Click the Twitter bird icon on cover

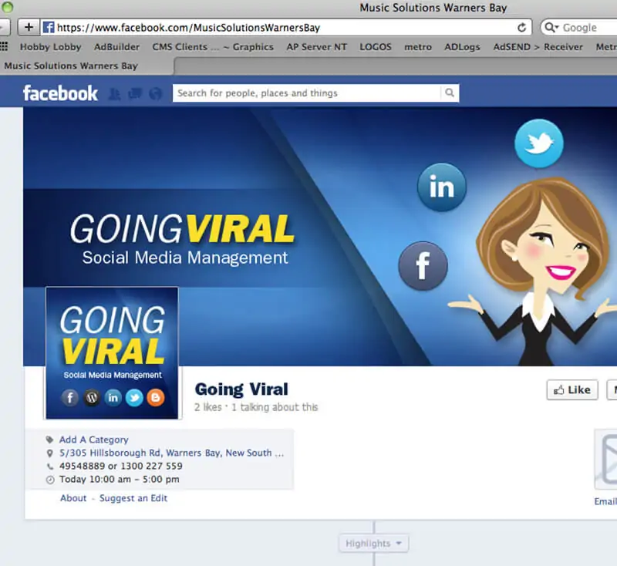pyautogui.click(x=538, y=143)
